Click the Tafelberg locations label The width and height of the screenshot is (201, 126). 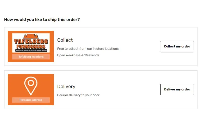coord(31,57)
